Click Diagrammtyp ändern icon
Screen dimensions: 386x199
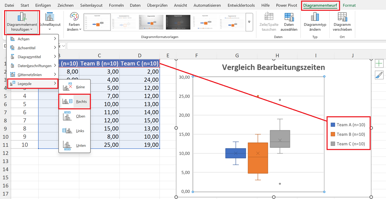click(x=315, y=17)
